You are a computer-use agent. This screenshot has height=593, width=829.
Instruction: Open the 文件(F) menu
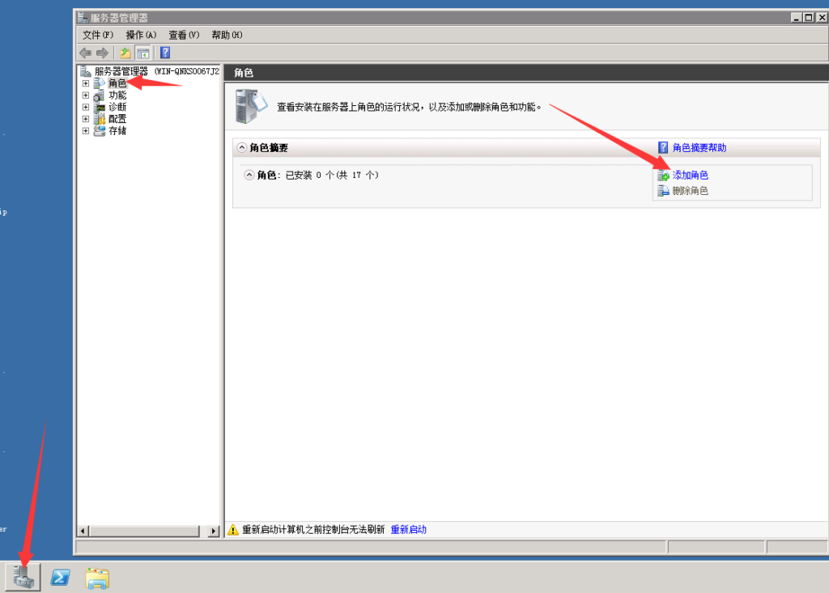coord(97,35)
